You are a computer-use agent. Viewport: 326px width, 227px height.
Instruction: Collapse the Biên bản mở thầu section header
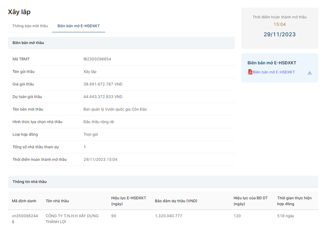pos(121,43)
